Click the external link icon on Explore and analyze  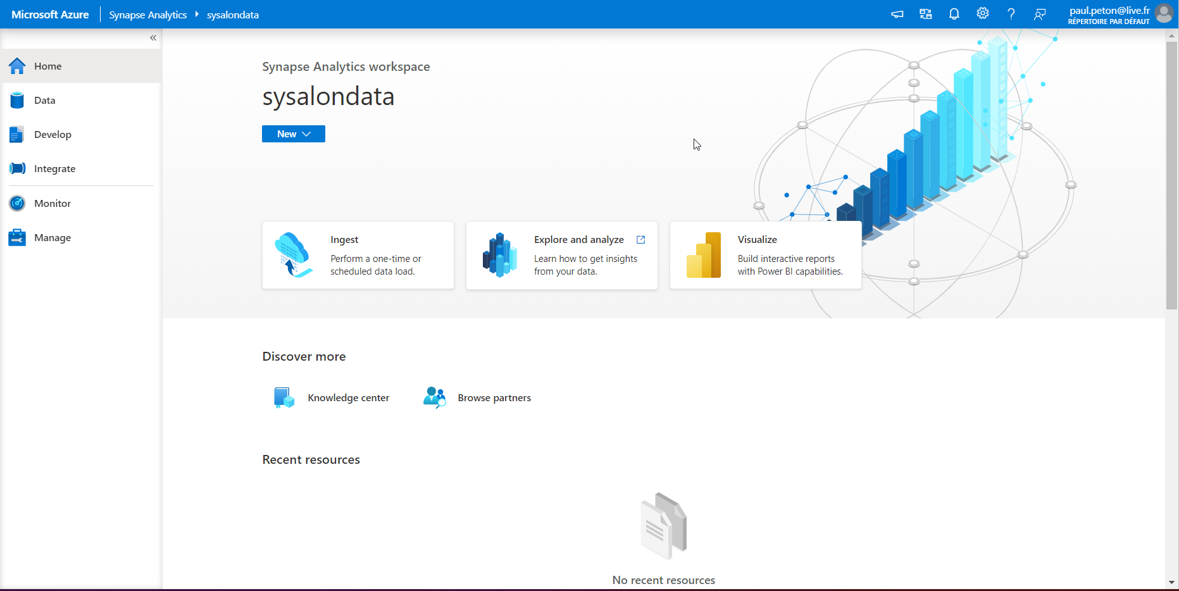640,240
